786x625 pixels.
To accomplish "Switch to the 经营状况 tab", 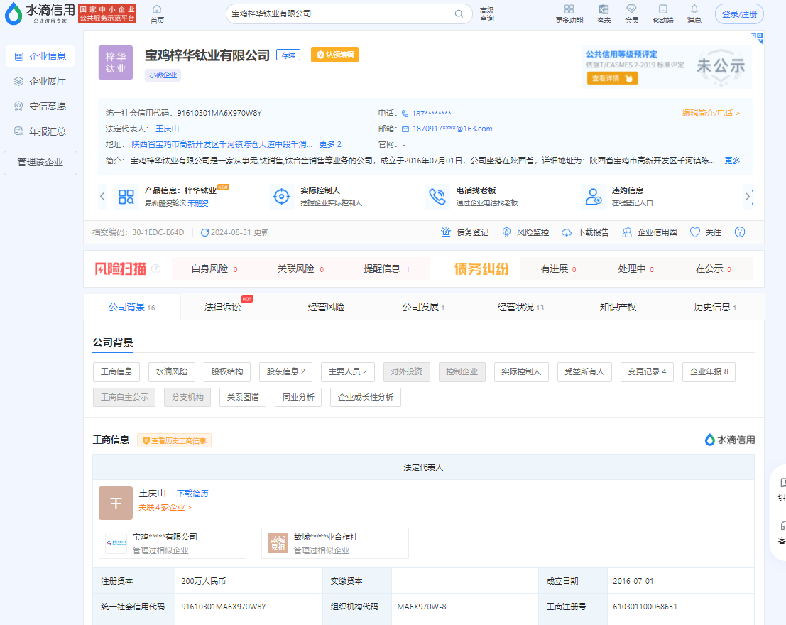I will 520,307.
